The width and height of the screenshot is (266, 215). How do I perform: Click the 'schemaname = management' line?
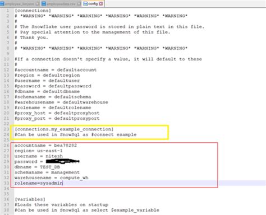pos(47,172)
